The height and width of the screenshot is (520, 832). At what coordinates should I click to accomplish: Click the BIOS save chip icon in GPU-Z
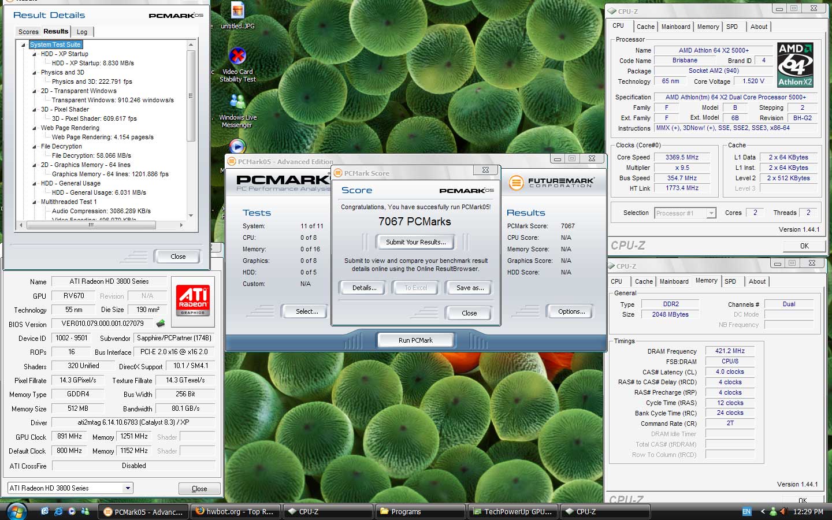pos(161,324)
